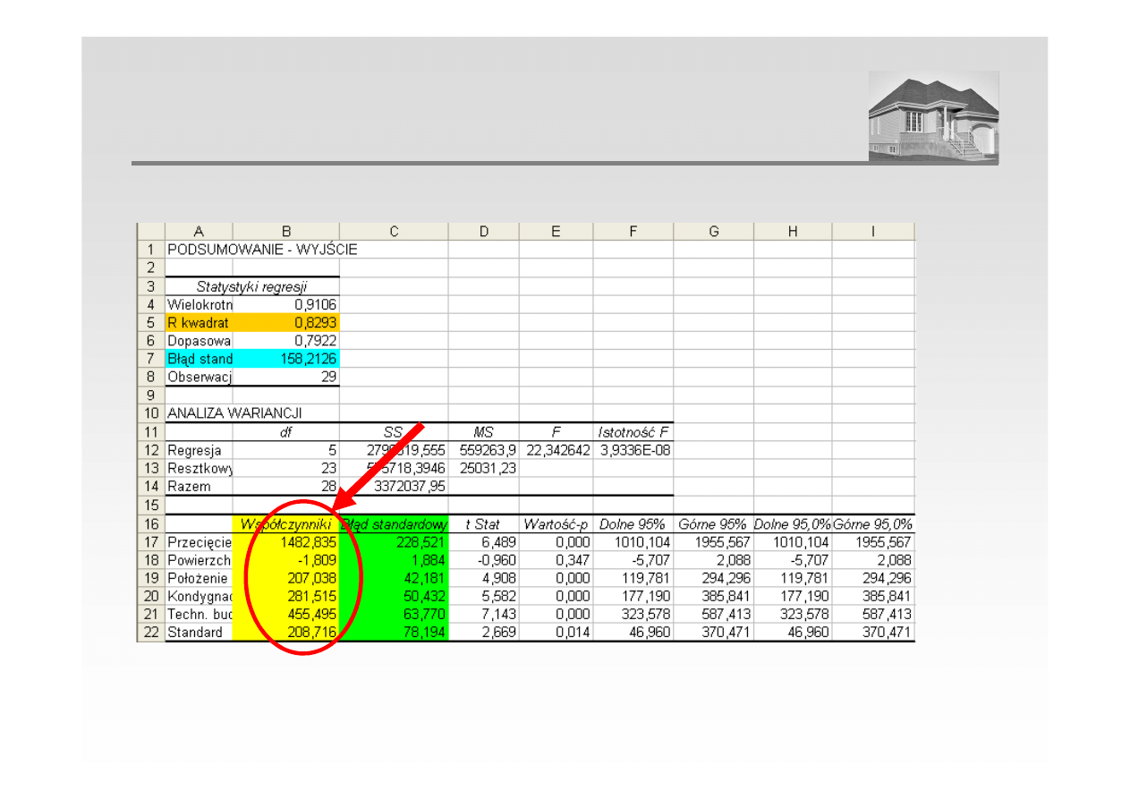Select the column A header
1130x799 pixels.
[x=199, y=232]
